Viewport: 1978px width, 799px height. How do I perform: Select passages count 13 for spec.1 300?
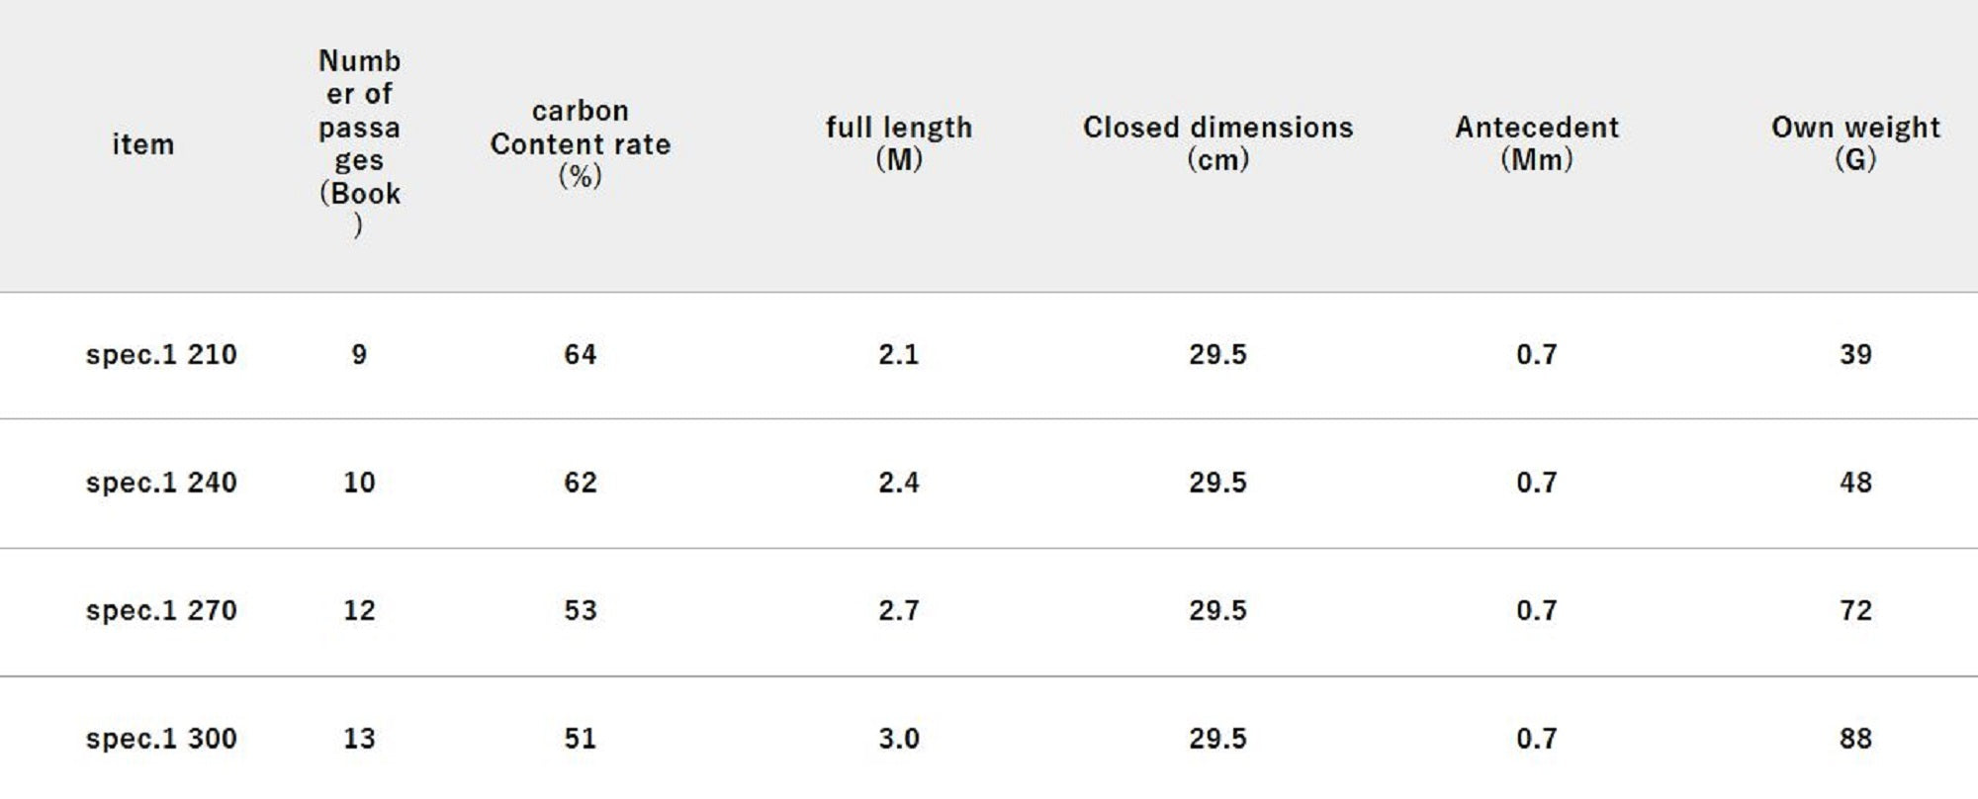(x=359, y=739)
